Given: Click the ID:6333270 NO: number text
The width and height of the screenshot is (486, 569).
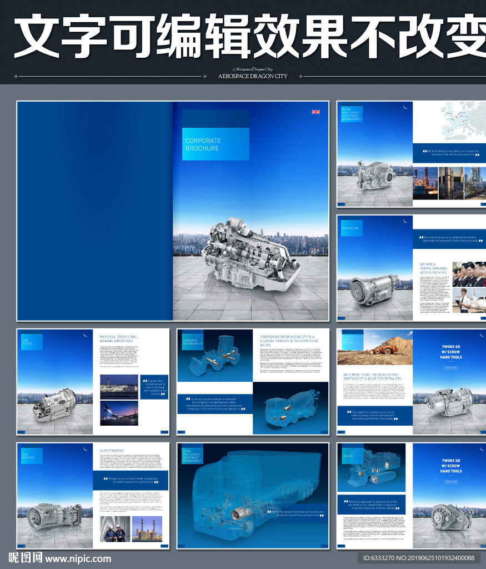Looking at the screenshot, I should pos(419,558).
